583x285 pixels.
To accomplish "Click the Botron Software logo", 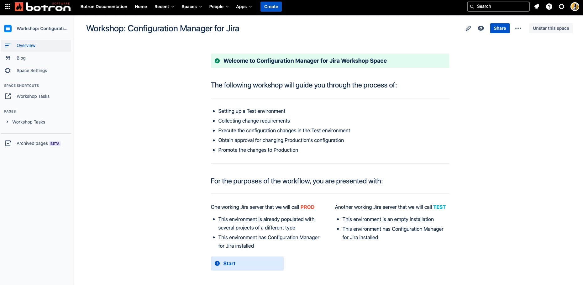I will click(43, 7).
